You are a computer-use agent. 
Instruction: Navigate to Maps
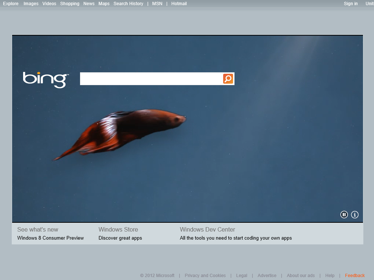(x=104, y=4)
